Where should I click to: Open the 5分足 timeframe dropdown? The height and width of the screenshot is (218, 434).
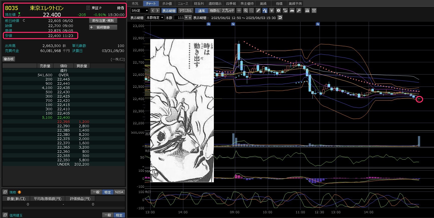pos(140,10)
